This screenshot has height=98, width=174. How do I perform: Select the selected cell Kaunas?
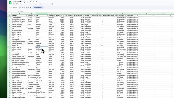point(42,47)
